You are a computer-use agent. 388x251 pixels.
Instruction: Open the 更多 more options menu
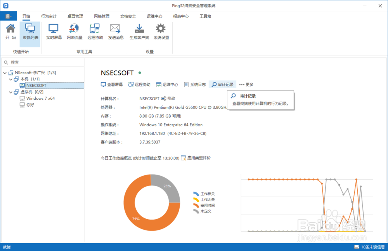tap(246, 85)
